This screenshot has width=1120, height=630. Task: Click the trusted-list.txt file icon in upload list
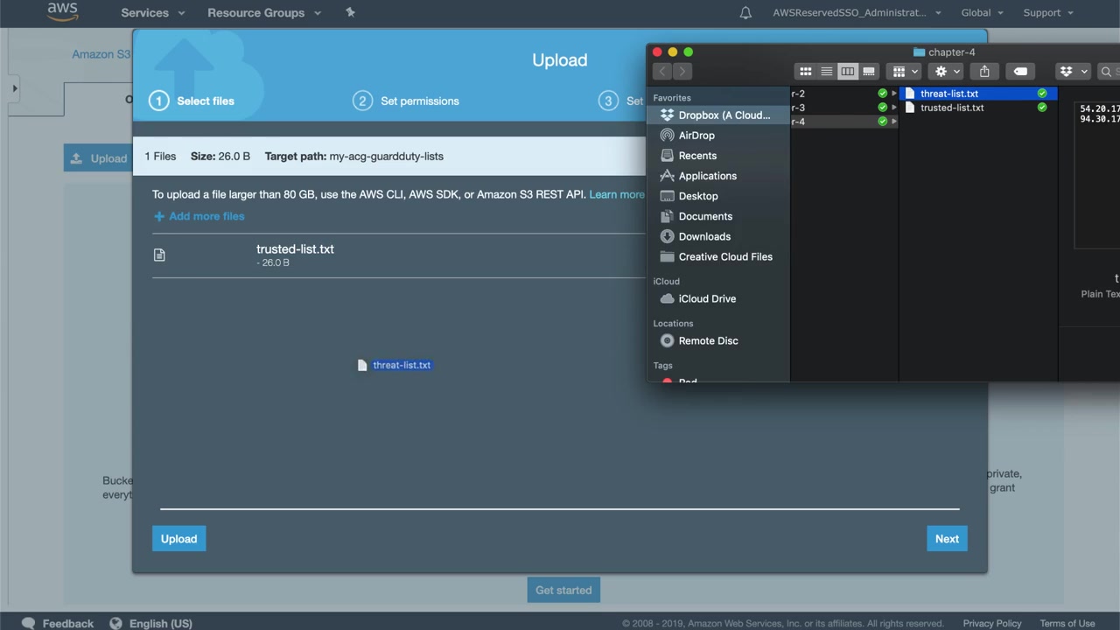click(159, 255)
